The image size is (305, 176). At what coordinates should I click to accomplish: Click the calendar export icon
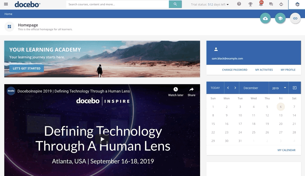point(295,88)
